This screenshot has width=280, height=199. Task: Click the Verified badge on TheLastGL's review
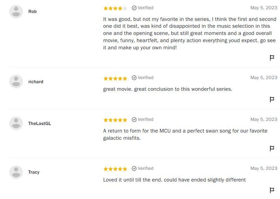tap(142, 120)
